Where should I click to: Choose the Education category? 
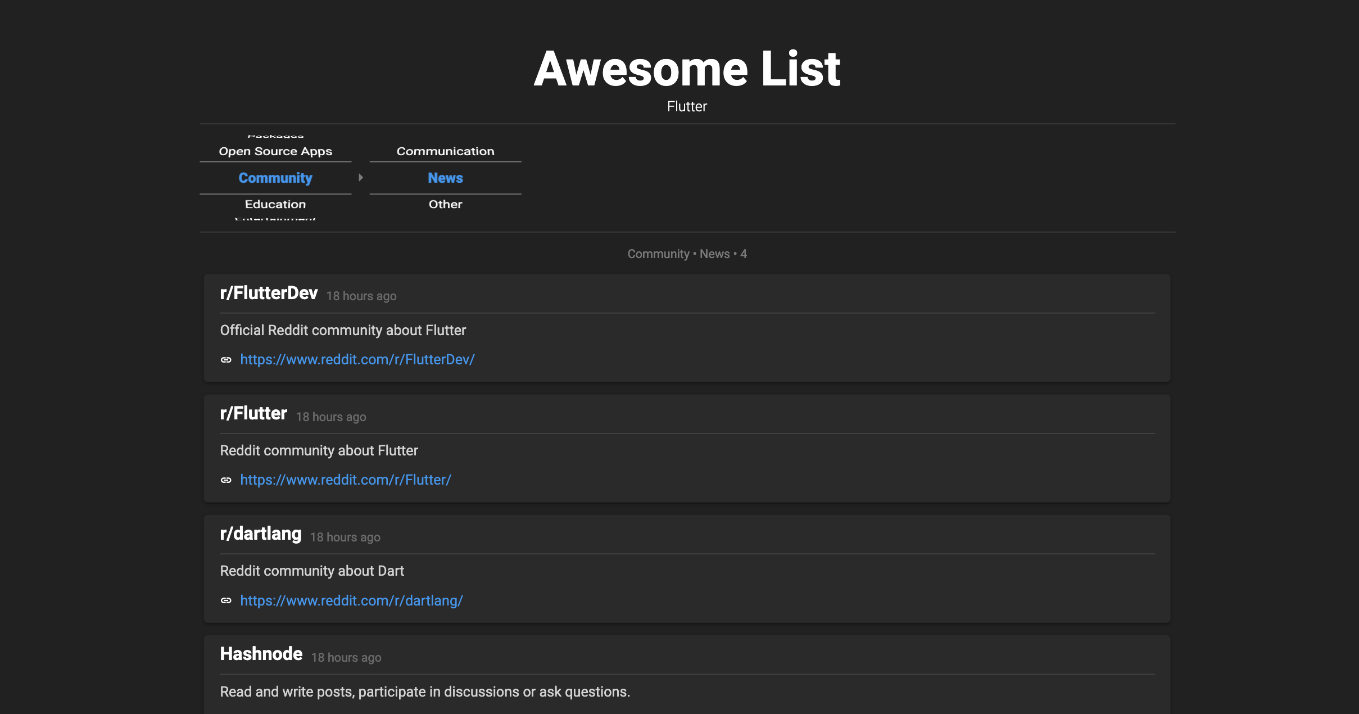(x=275, y=204)
